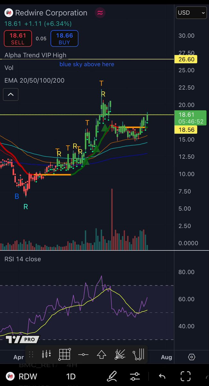Select the up arrow drawing tool

(x=101, y=355)
